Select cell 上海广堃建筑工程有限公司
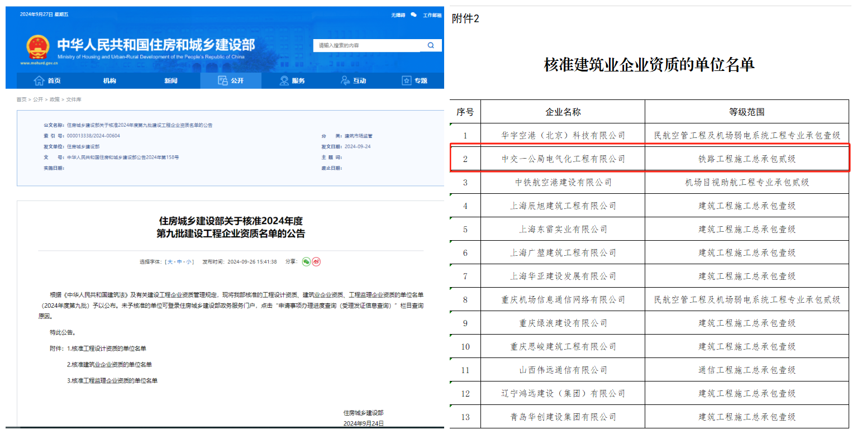The height and width of the screenshot is (434, 857). coord(563,252)
